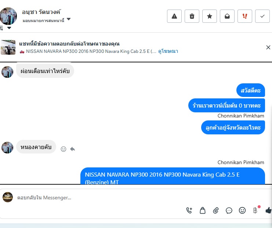The height and width of the screenshot is (228, 272).
Task: Attach a file using paperclip icon
Action: pyautogui.click(x=215, y=210)
